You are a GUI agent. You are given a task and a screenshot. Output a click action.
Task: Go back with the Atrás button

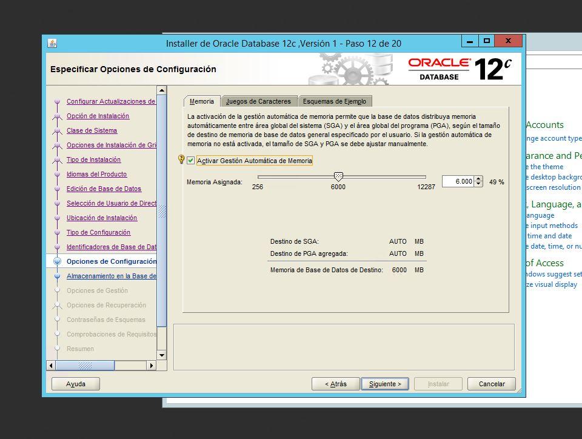point(335,384)
